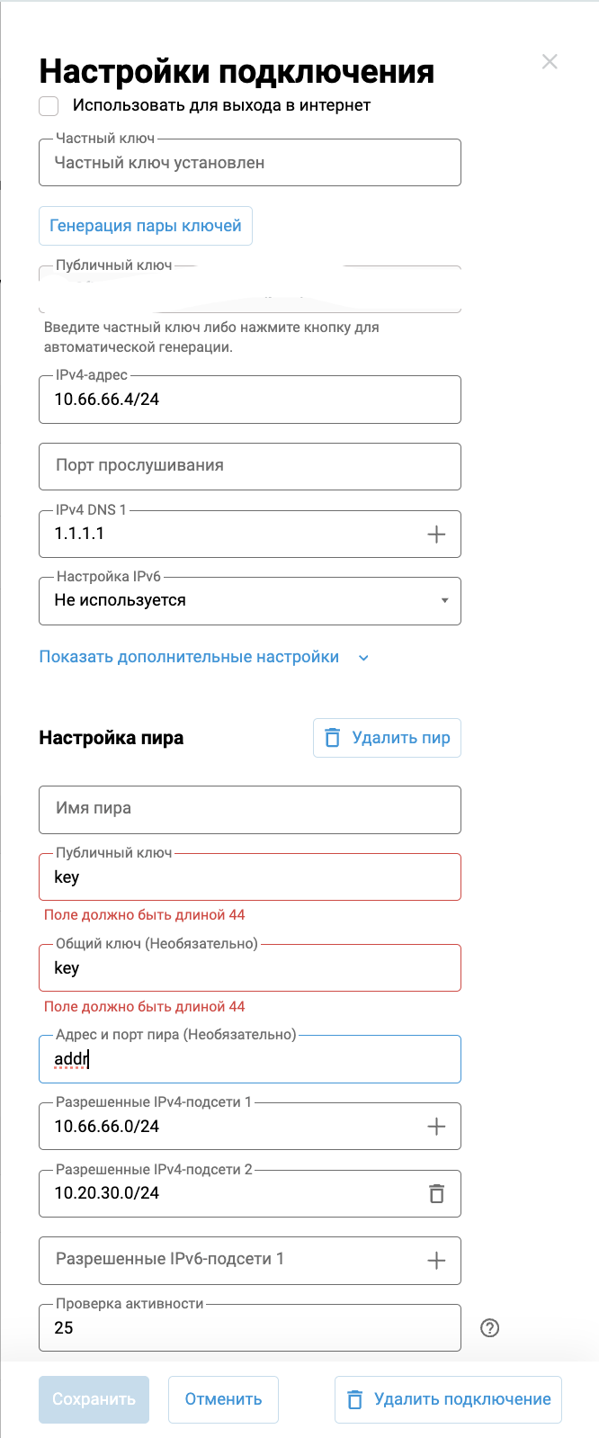Click the Удалить пир button

(x=387, y=738)
